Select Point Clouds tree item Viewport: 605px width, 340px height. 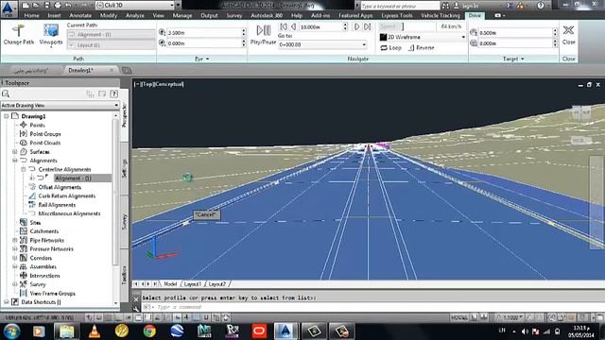click(x=45, y=143)
